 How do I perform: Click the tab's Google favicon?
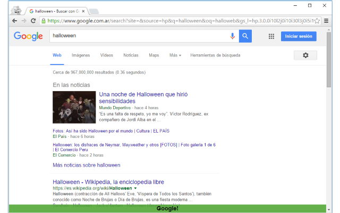(31, 11)
